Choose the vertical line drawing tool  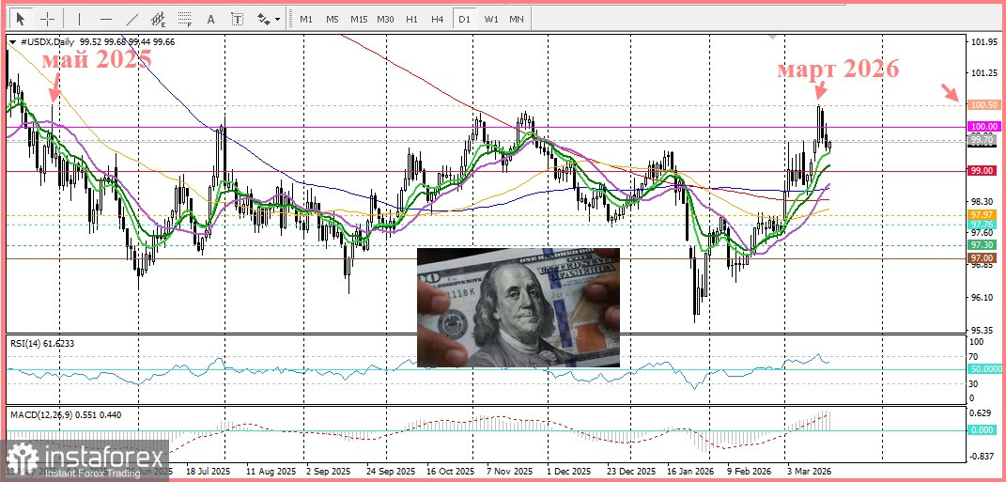coord(80,19)
